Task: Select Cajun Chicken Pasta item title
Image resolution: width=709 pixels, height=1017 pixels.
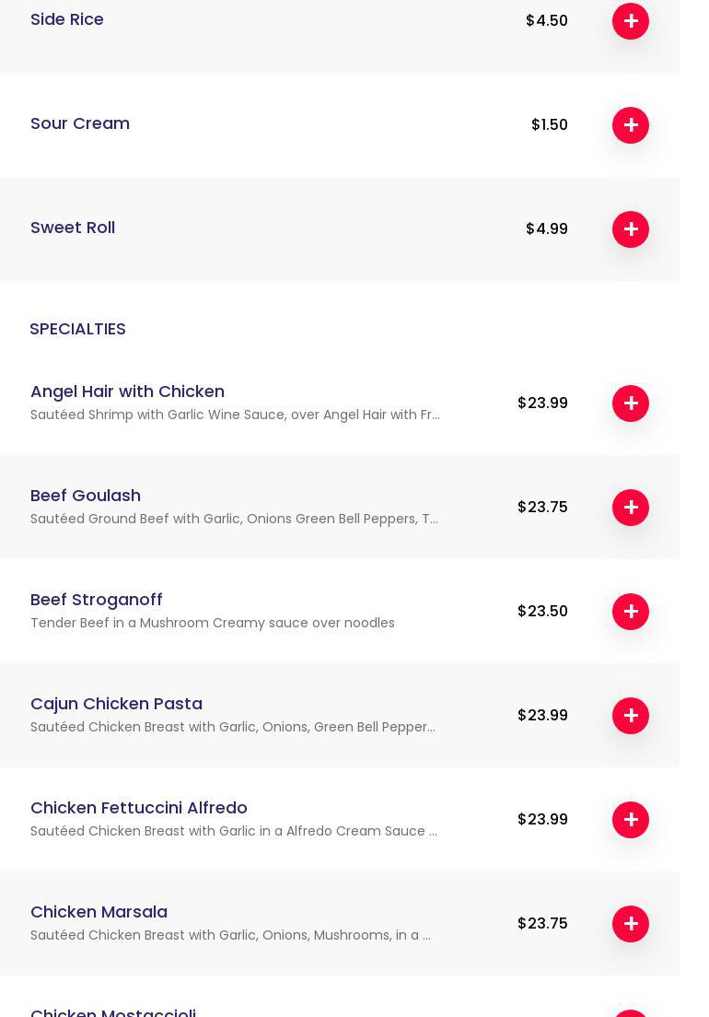Action: click(x=116, y=704)
